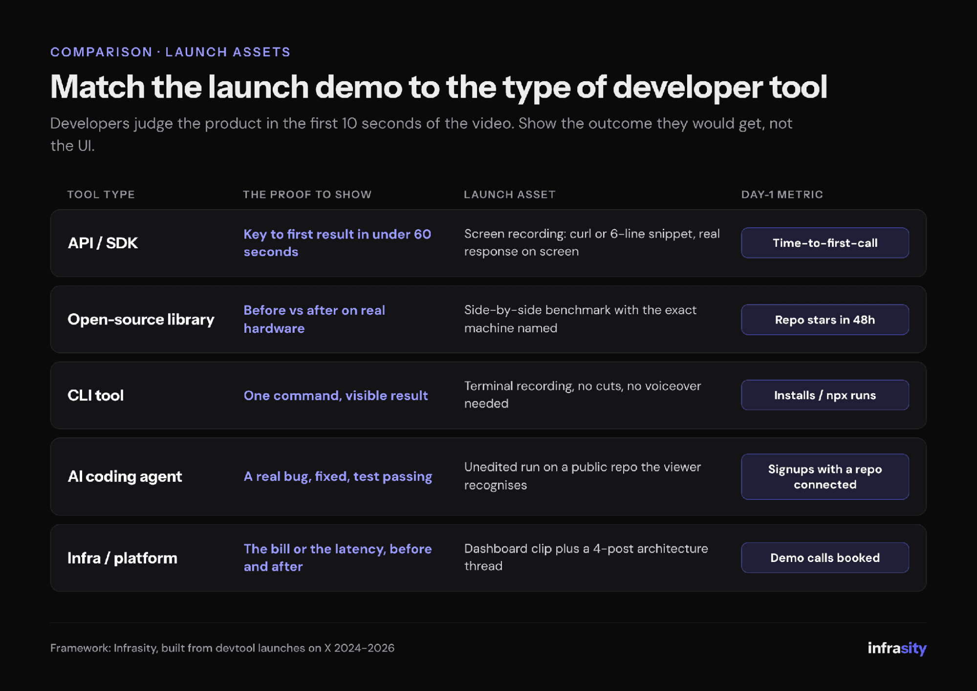
Task: Click the 'Framework: Infrasity' footer note
Action: pyautogui.click(x=222, y=648)
